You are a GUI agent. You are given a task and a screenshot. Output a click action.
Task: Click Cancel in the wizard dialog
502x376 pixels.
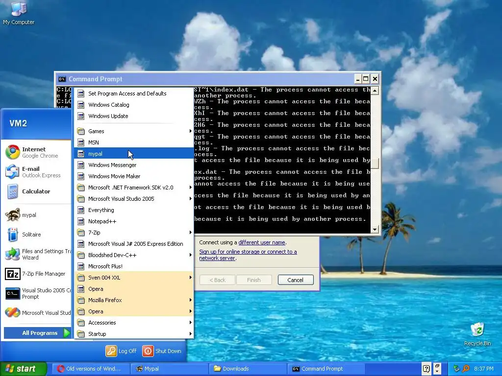pos(296,280)
